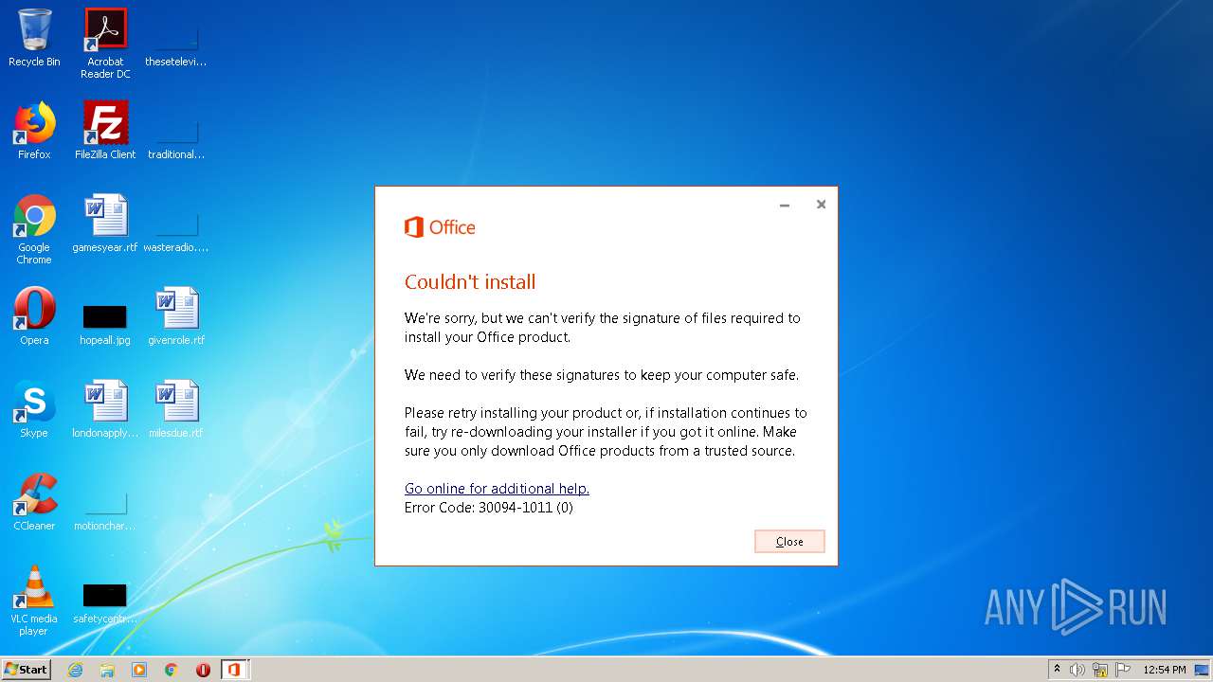Open Opera desktop shortcut
This screenshot has width=1213, height=682.
click(34, 316)
